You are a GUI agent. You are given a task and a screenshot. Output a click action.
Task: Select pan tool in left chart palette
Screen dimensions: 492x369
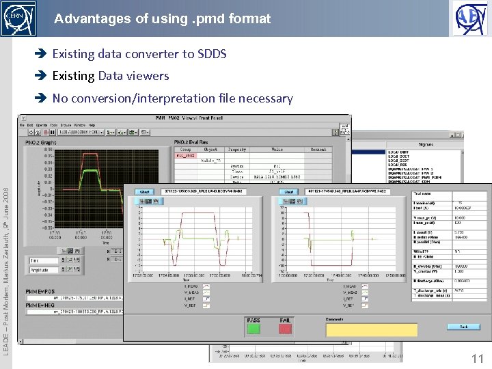[156, 201]
